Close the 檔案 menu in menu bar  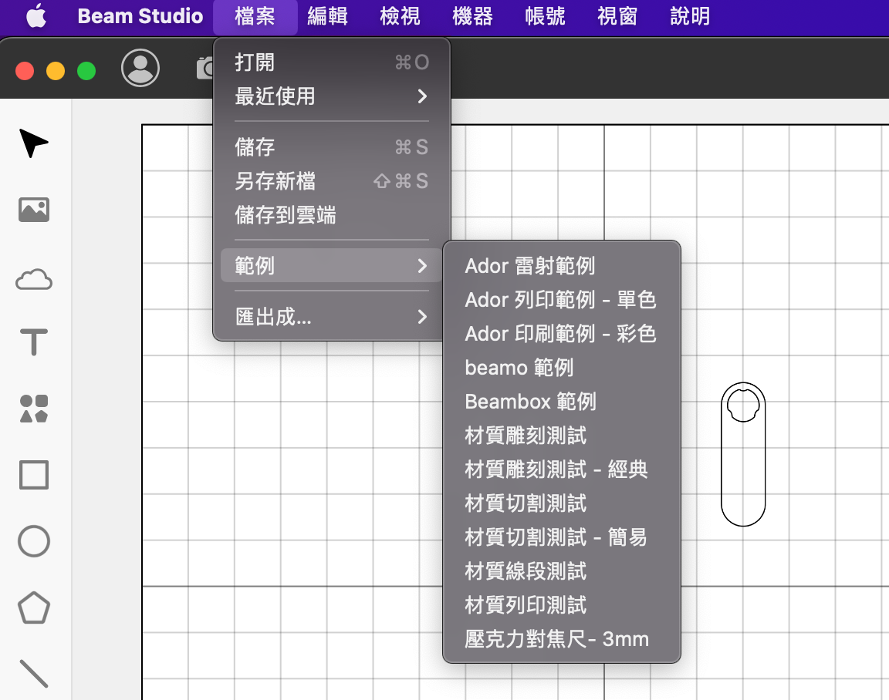click(255, 16)
